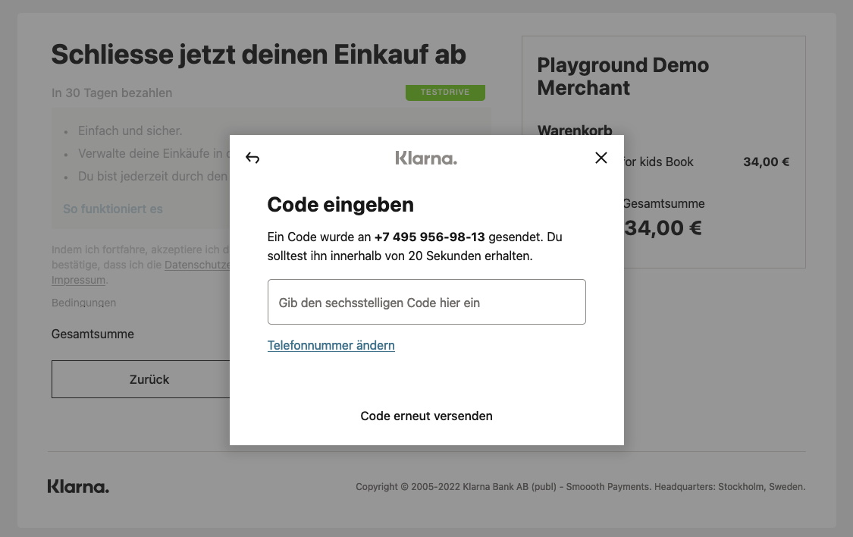Click the 'Schliesse jetzt deinen Einkauf ab' heading

(x=259, y=55)
